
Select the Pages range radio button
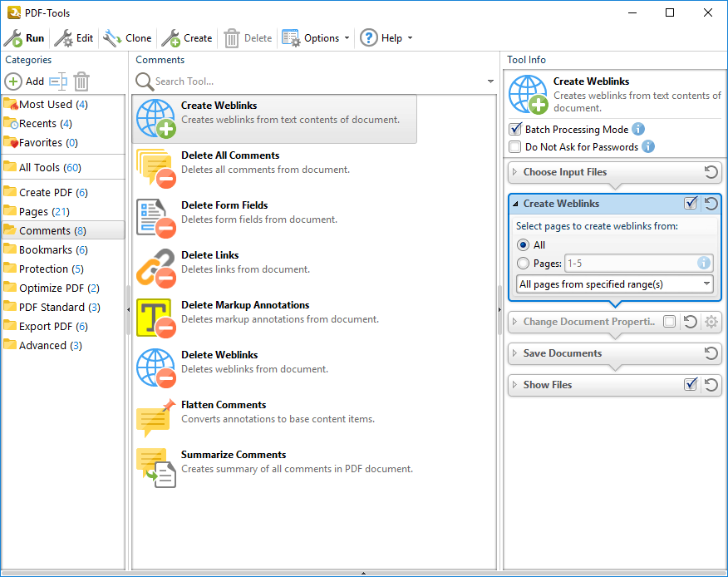coord(523,264)
